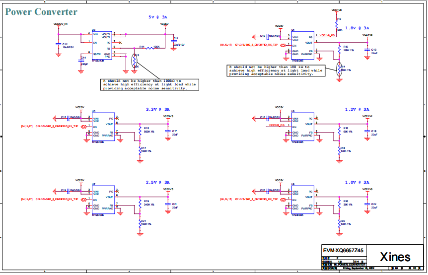Select capacitor C13 symbol
The image size is (428, 275).
coord(367,49)
